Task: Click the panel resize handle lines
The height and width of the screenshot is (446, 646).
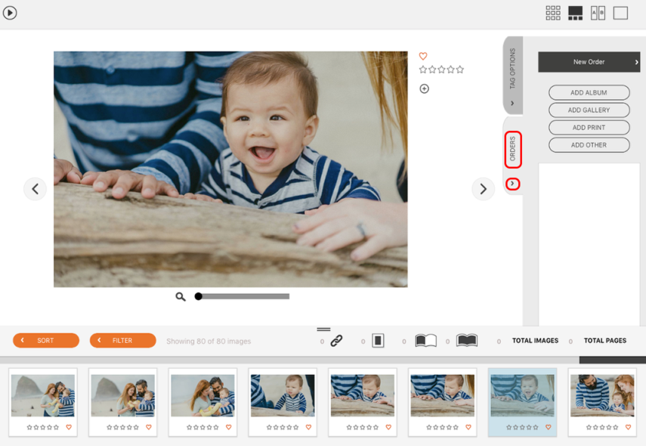Action: tap(323, 329)
